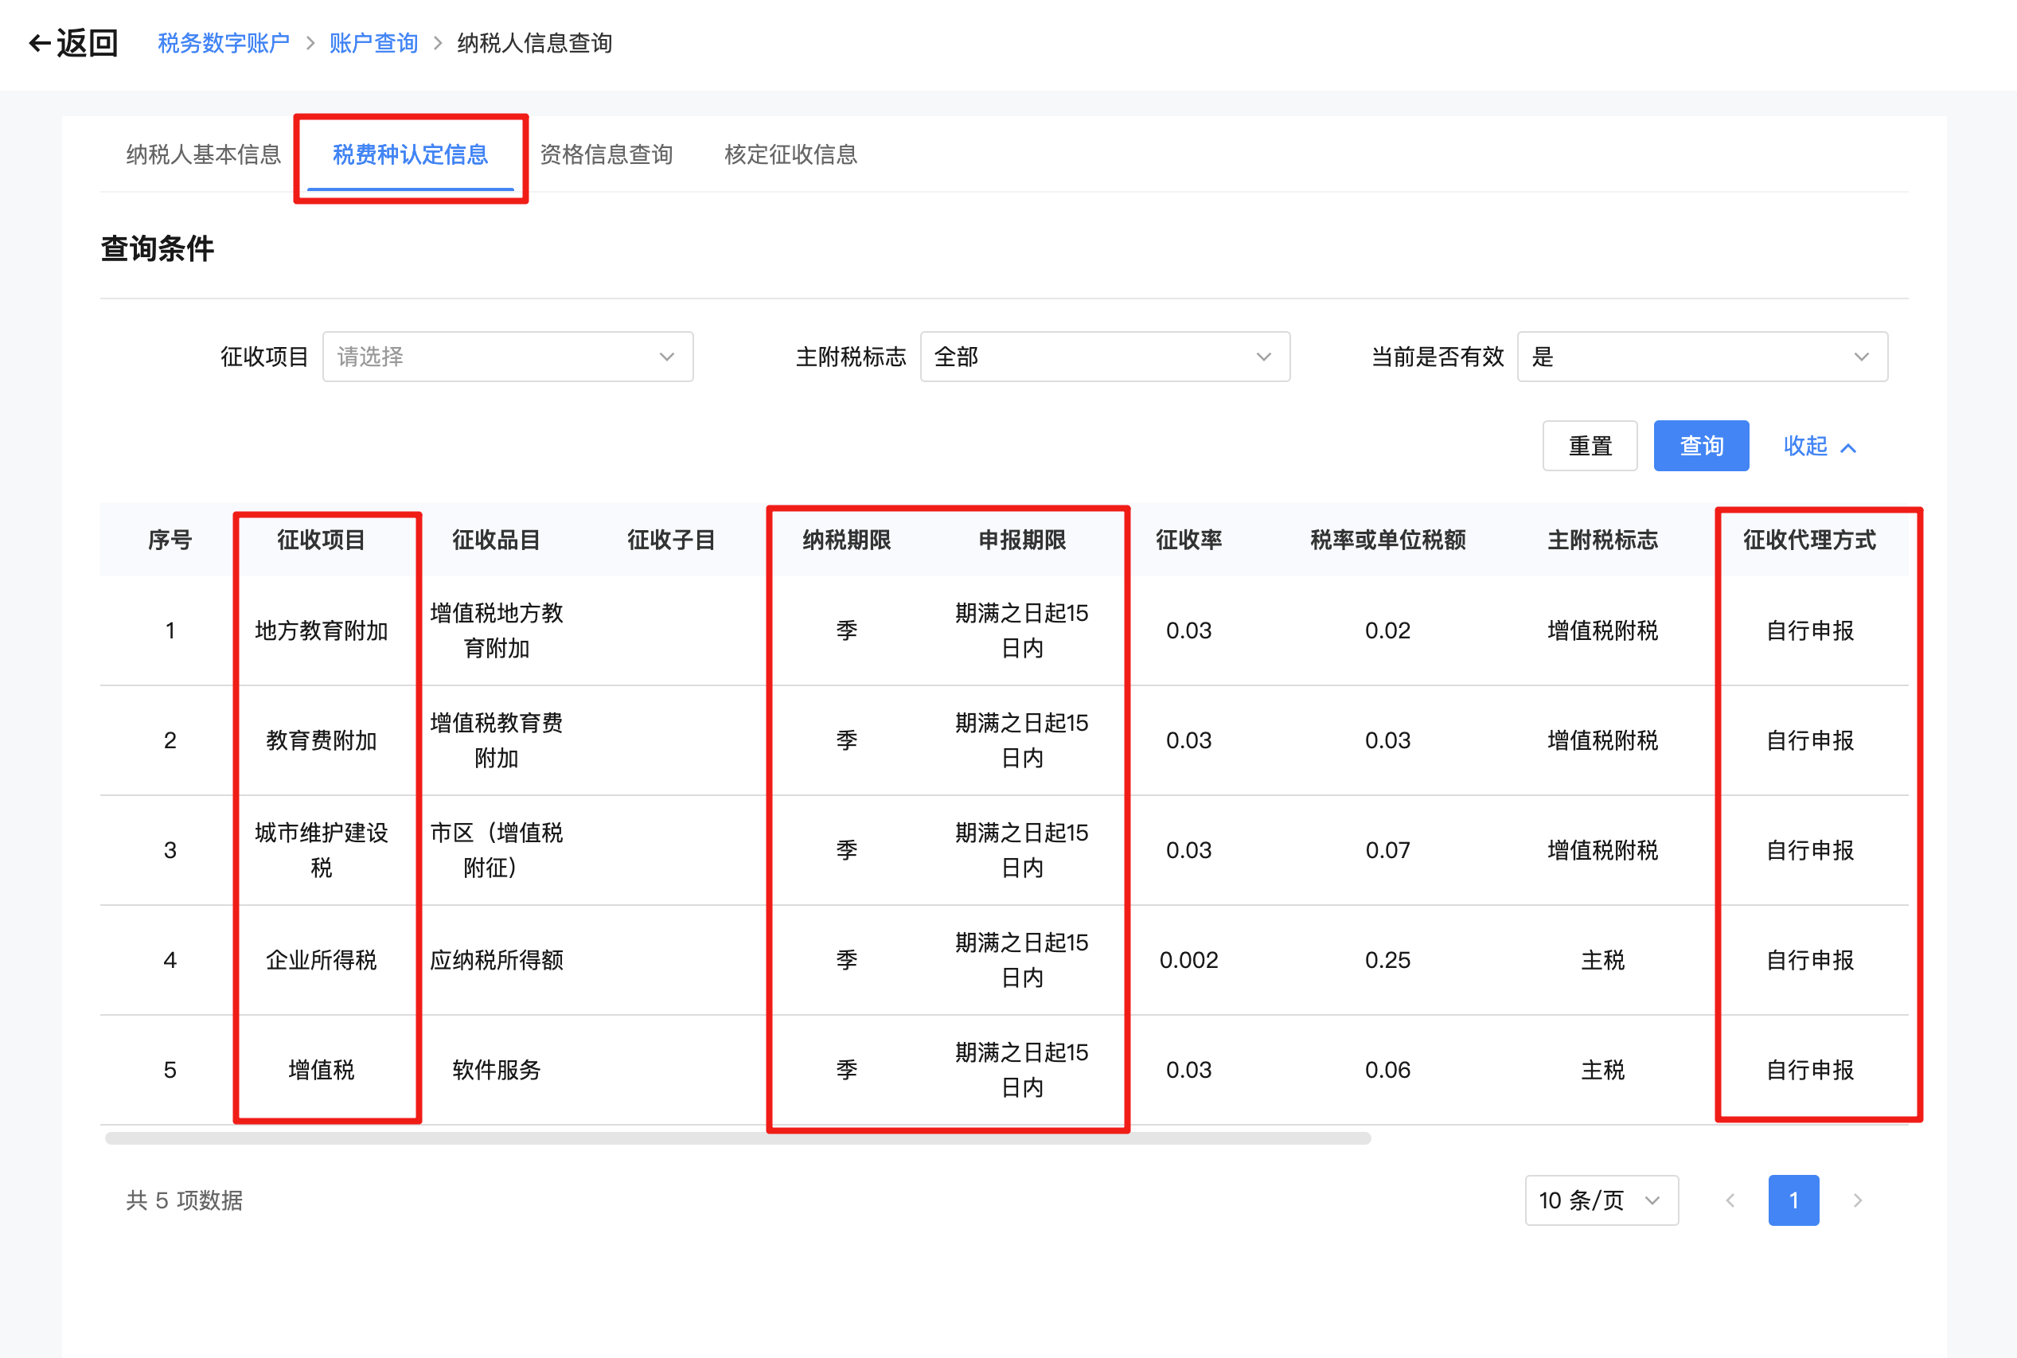Click 征收子目 column header
The width and height of the screenshot is (2017, 1358).
671,540
